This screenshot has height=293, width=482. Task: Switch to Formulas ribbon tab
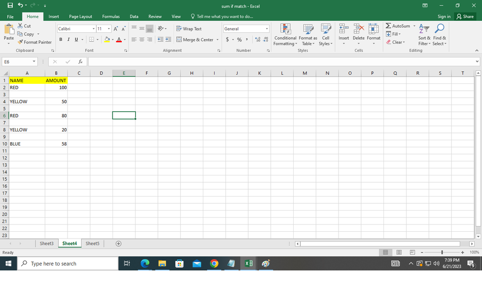point(111,16)
